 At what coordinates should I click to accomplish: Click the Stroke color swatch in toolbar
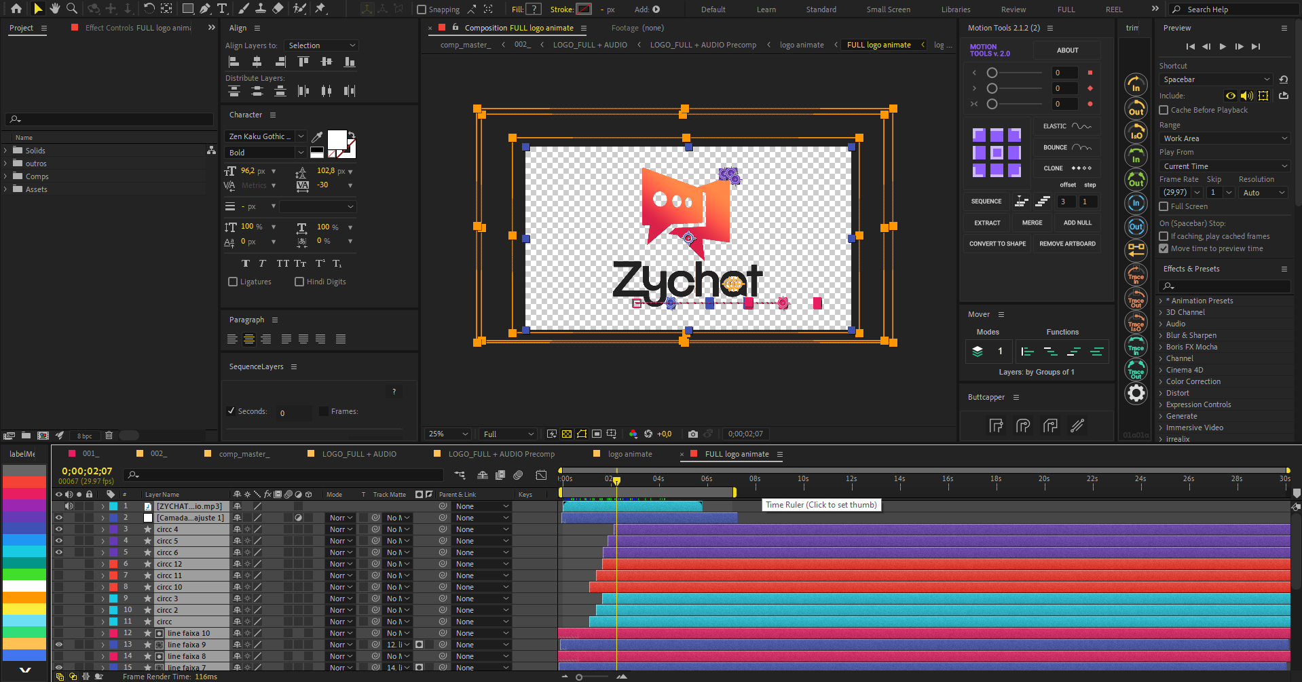[x=583, y=10]
